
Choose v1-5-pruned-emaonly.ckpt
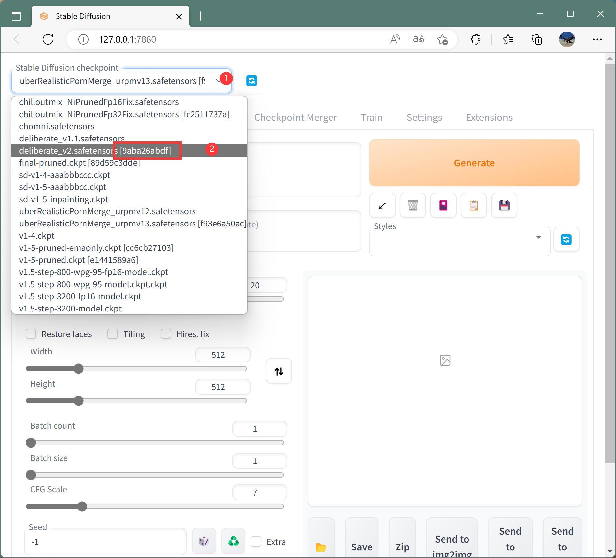click(x=129, y=248)
